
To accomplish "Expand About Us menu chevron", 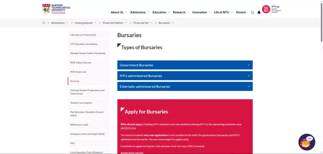I will [126, 12].
